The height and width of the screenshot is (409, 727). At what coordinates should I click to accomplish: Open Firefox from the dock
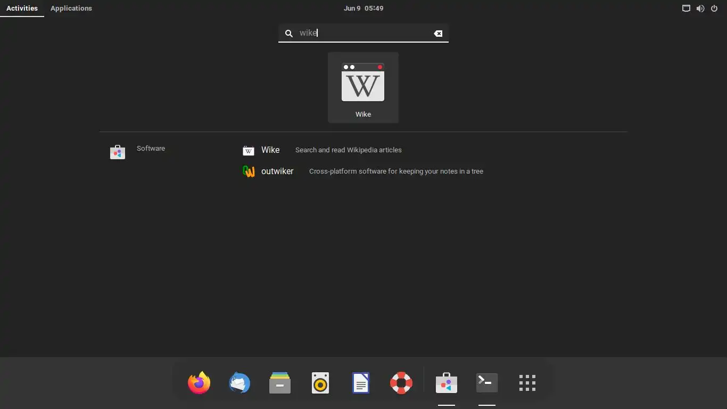coord(199,383)
